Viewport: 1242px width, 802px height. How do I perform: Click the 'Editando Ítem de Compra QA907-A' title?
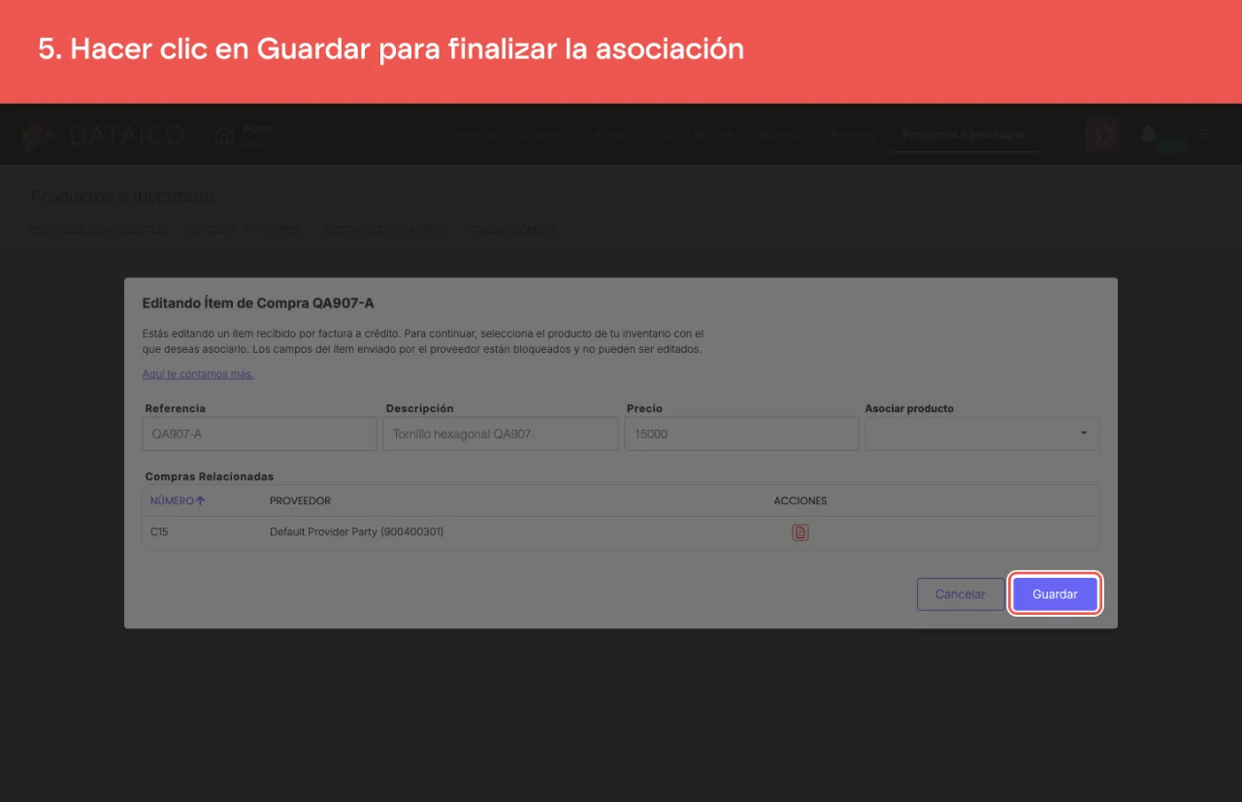[x=258, y=304]
